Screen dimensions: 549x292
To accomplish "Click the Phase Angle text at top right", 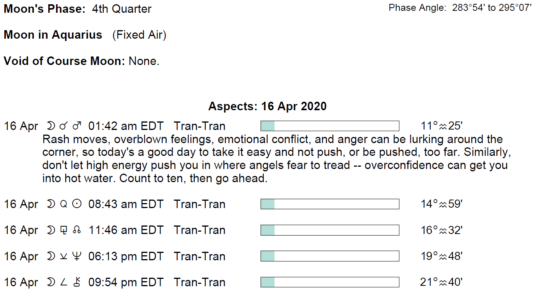I will (x=460, y=8).
